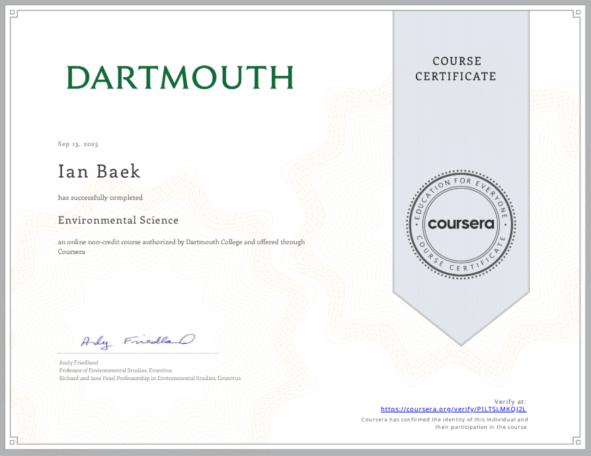591x456 pixels.
Task: Click the COURSE CERTIFICATE ribbon heading
Action: tap(455, 69)
